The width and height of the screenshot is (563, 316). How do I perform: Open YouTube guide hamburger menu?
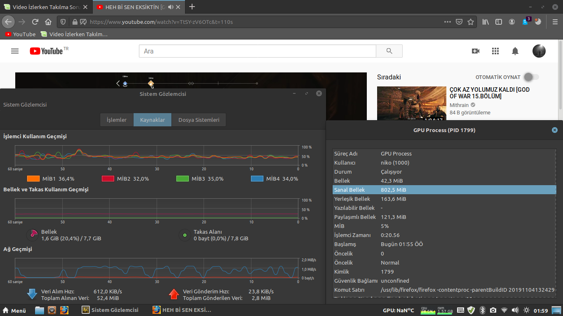click(x=15, y=51)
